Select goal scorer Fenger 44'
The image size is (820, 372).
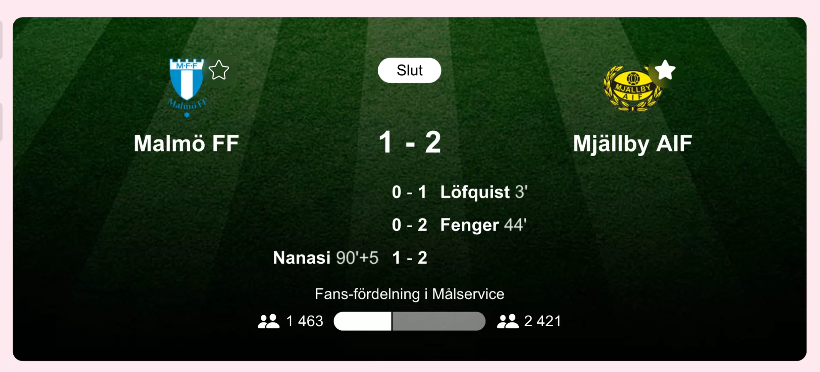click(x=483, y=225)
